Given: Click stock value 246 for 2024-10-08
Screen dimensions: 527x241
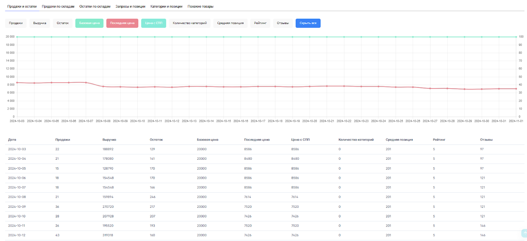Looking at the screenshot, I should pyautogui.click(x=153, y=197).
